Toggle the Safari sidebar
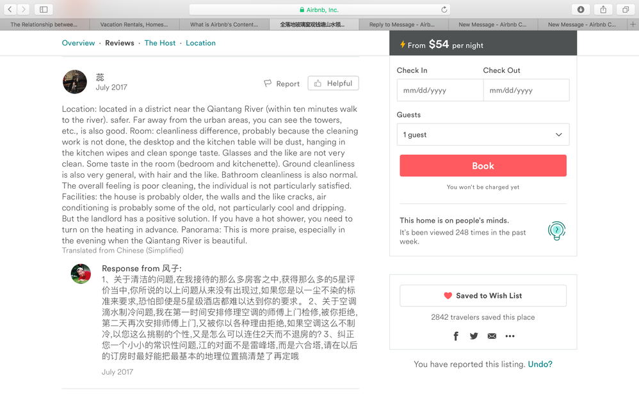The image size is (639, 399). pos(44,10)
